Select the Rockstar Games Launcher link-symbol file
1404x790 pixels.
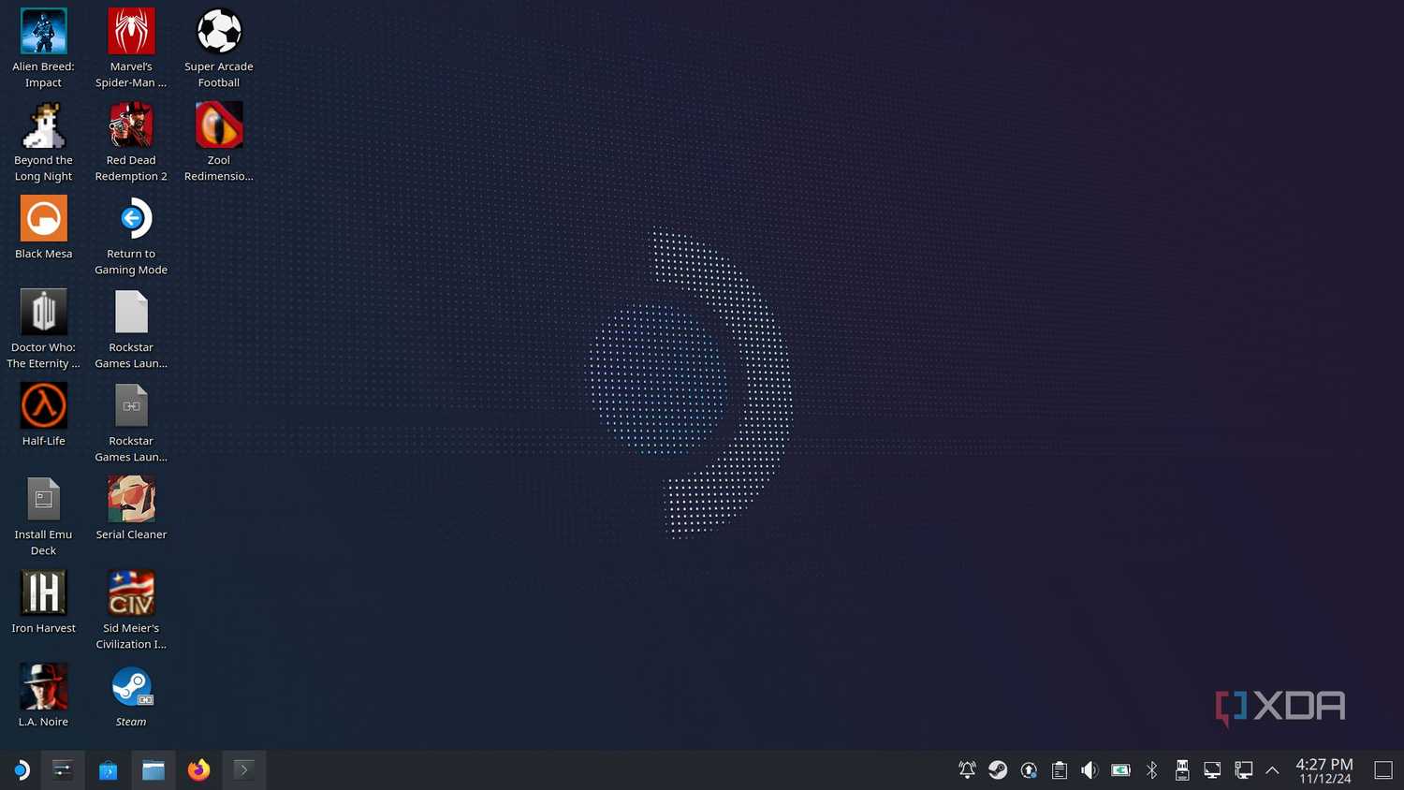(131, 423)
